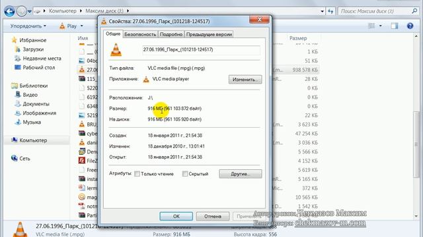Click Отмена in properties dialog
This screenshot has width=423, height=237.
[x=213, y=217]
